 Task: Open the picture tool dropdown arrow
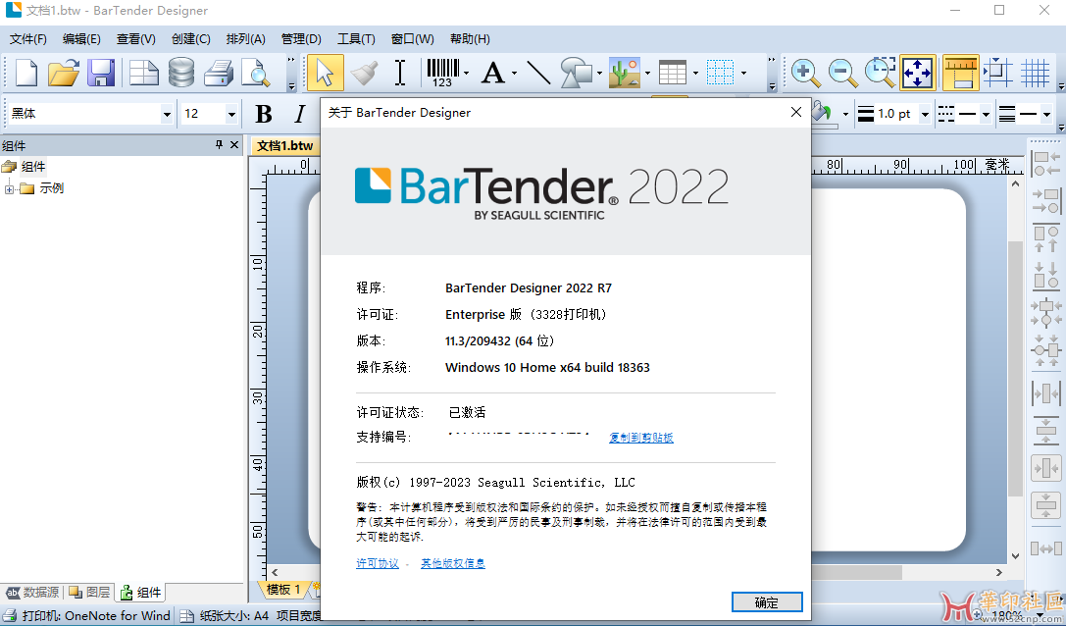(x=647, y=73)
